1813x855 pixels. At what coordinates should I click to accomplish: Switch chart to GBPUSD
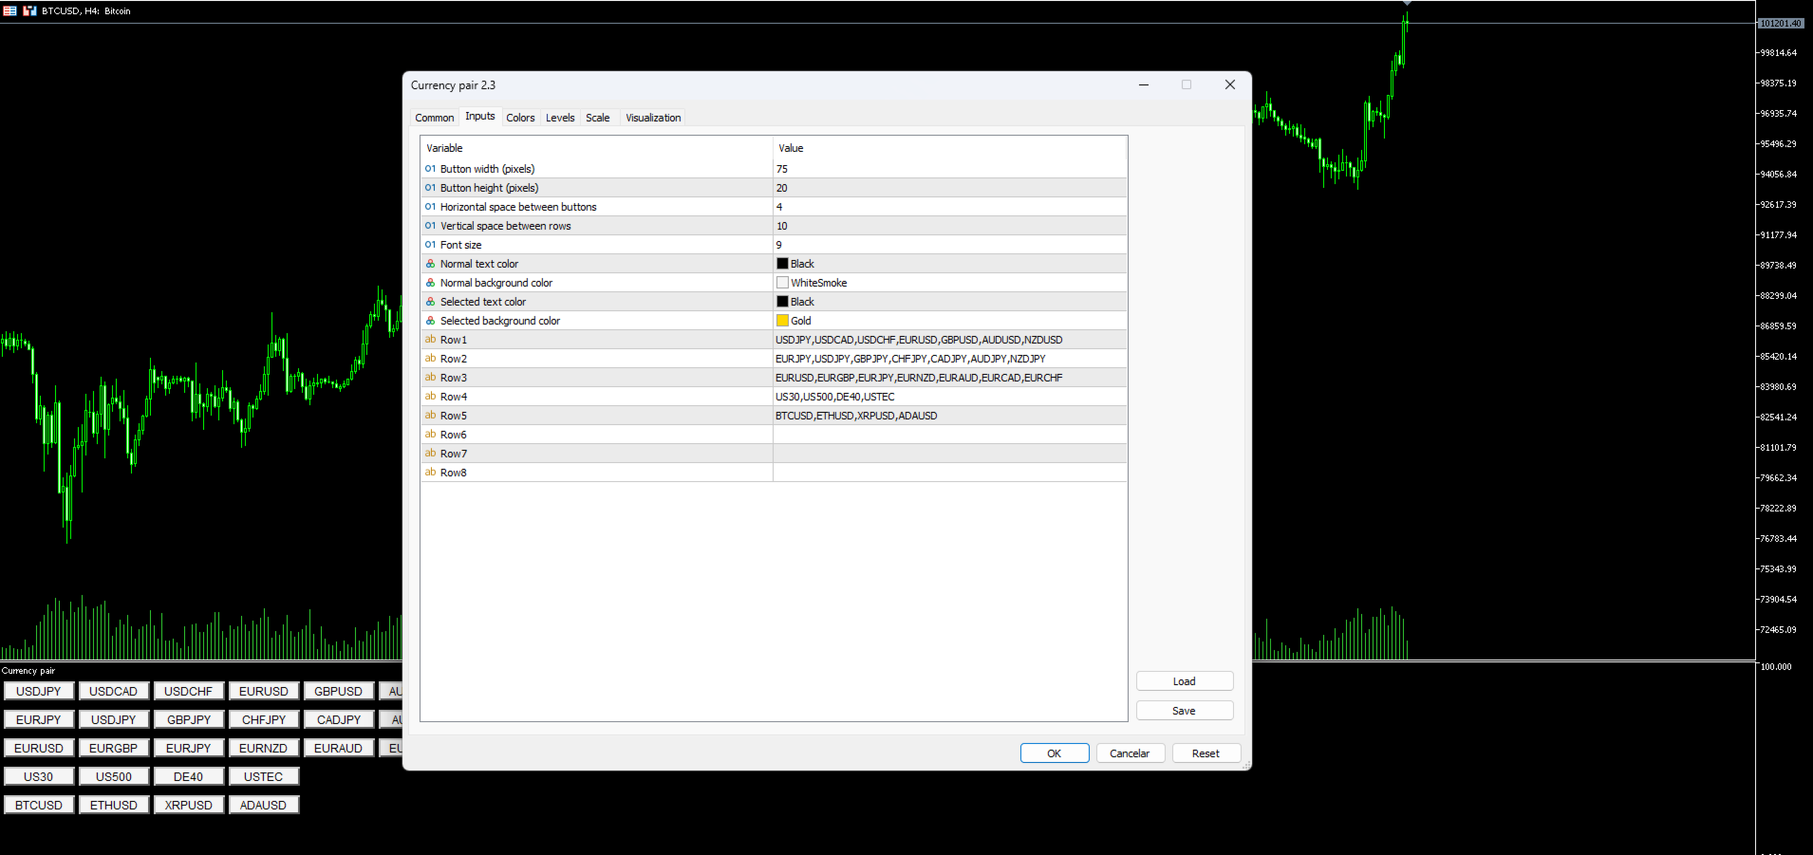pyautogui.click(x=338, y=692)
